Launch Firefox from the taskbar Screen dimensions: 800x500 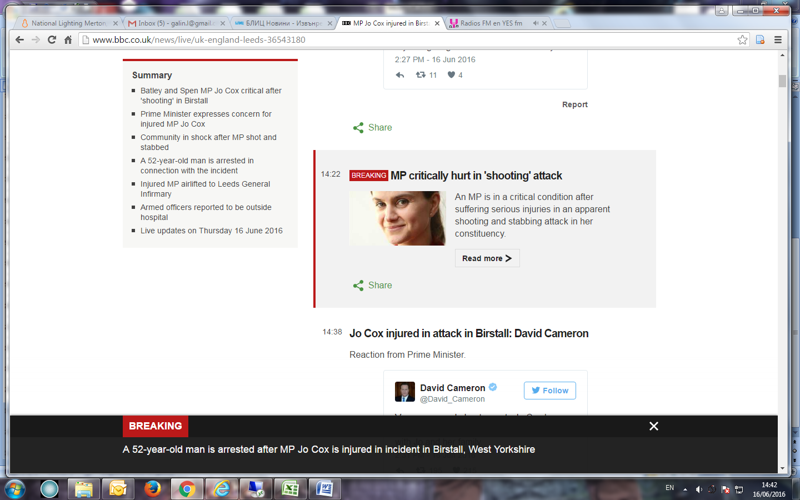(152, 489)
